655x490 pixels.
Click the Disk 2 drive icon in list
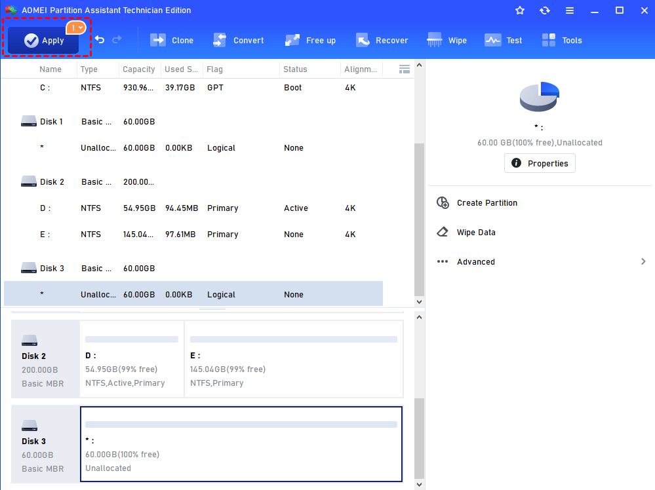pyautogui.click(x=29, y=181)
